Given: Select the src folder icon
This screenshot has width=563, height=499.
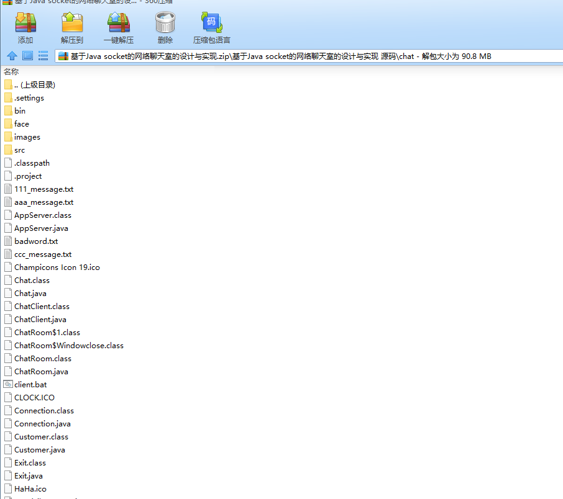Looking at the screenshot, I should tap(8, 150).
